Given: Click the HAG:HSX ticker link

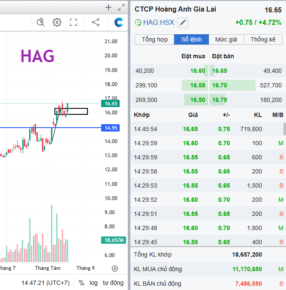Looking at the screenshot, I should 159,22.
